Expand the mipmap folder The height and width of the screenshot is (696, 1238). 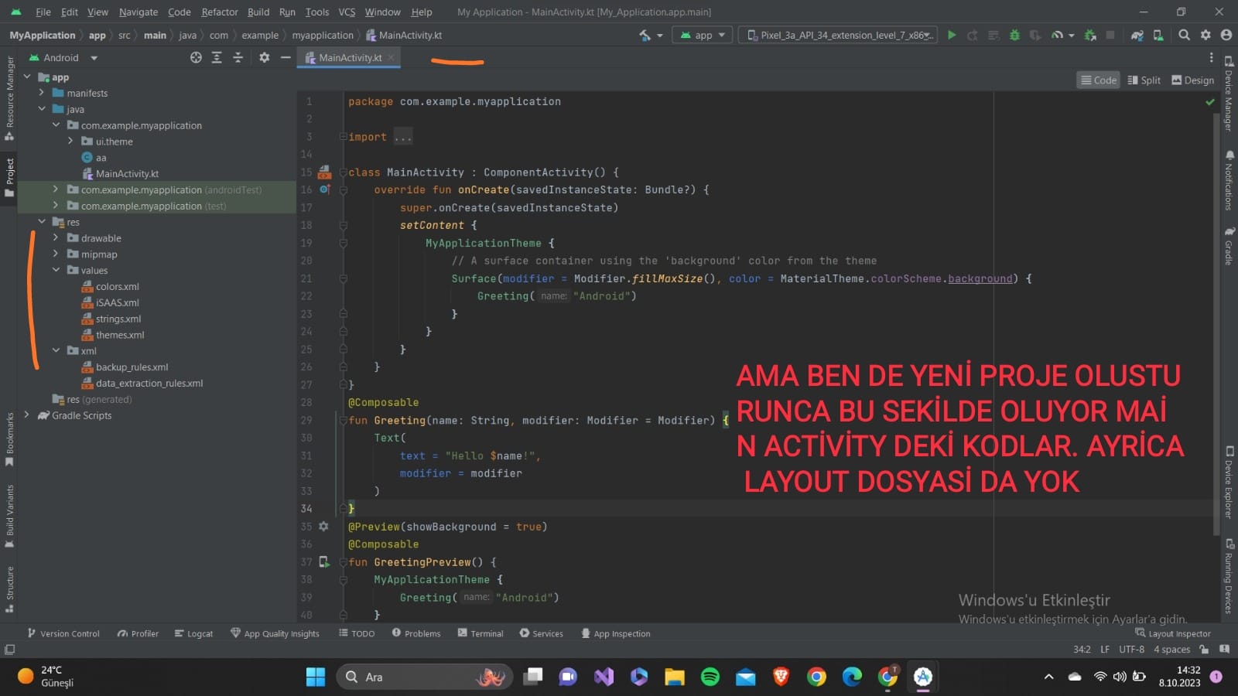pos(56,254)
